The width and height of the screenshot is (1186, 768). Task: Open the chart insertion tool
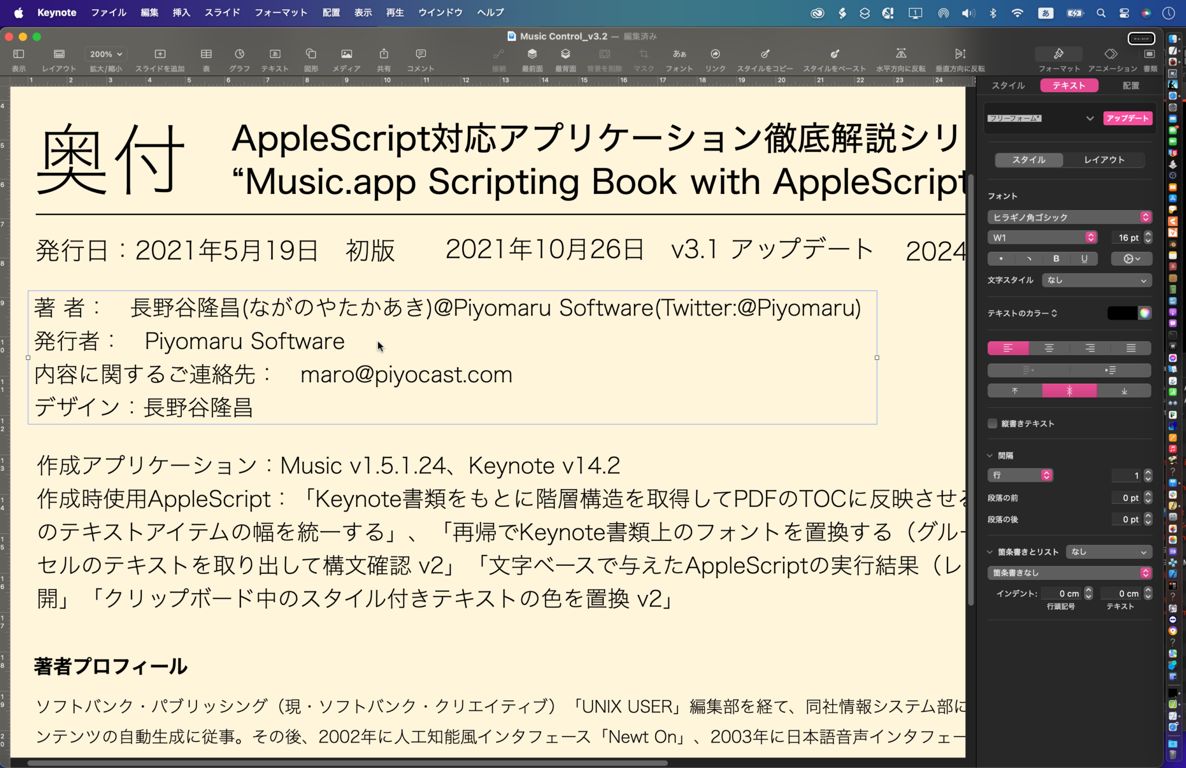click(239, 55)
